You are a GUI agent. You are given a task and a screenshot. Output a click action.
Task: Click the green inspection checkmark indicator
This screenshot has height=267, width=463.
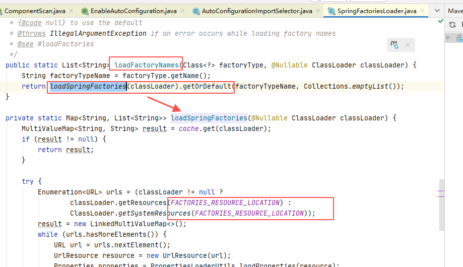point(440,21)
